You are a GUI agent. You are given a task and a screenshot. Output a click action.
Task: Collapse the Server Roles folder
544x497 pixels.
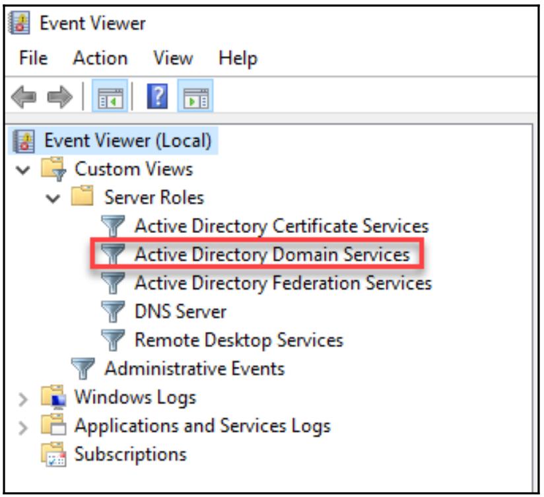click(55, 198)
